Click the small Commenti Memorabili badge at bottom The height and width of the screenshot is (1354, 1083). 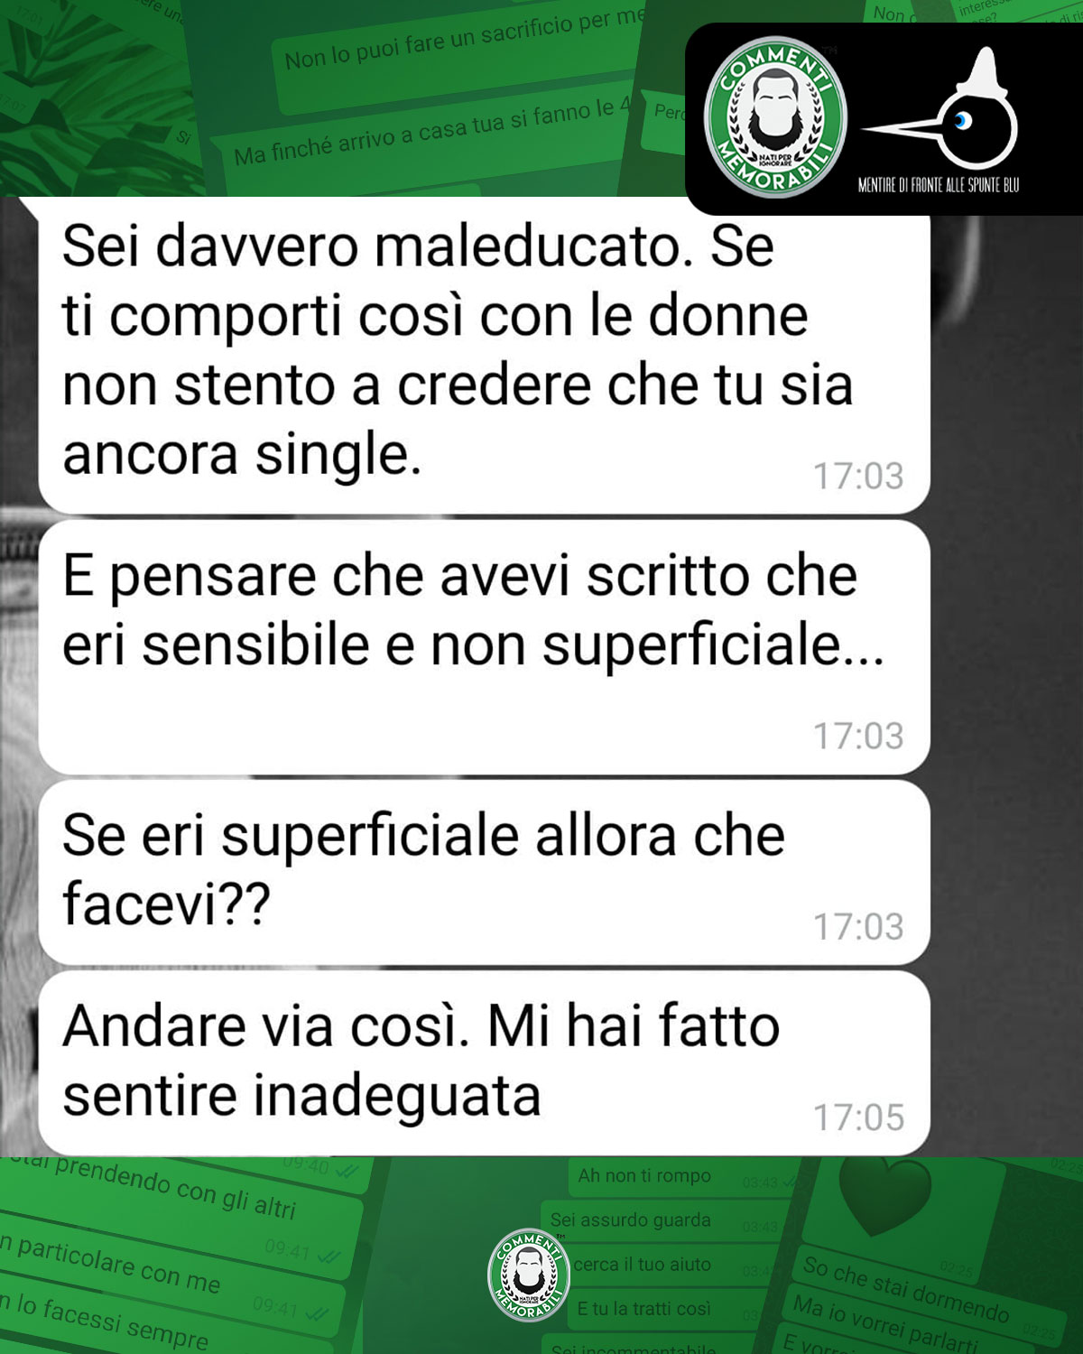(529, 1275)
